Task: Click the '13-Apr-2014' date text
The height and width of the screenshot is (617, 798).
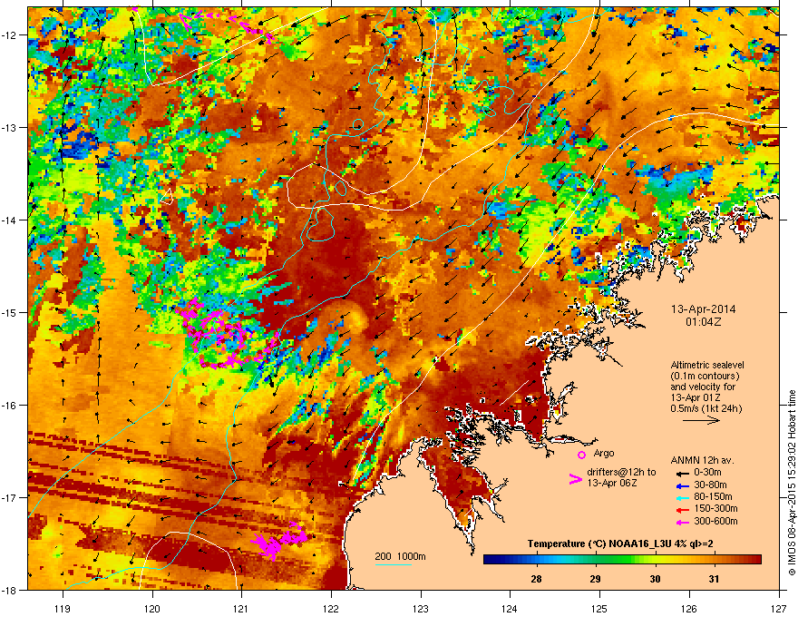Action: point(703,309)
